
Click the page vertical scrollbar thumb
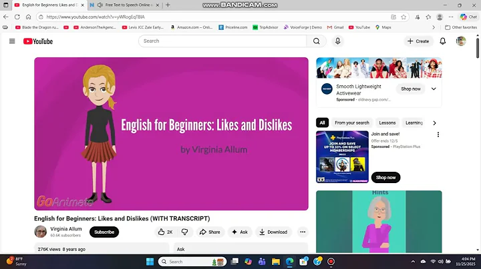pos(478,47)
